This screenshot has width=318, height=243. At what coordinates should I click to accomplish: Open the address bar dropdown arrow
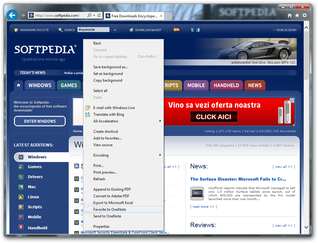(x=94, y=16)
